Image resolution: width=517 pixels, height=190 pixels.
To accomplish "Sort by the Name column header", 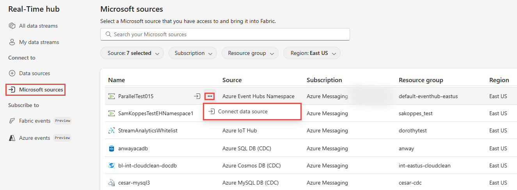I will coord(116,80).
